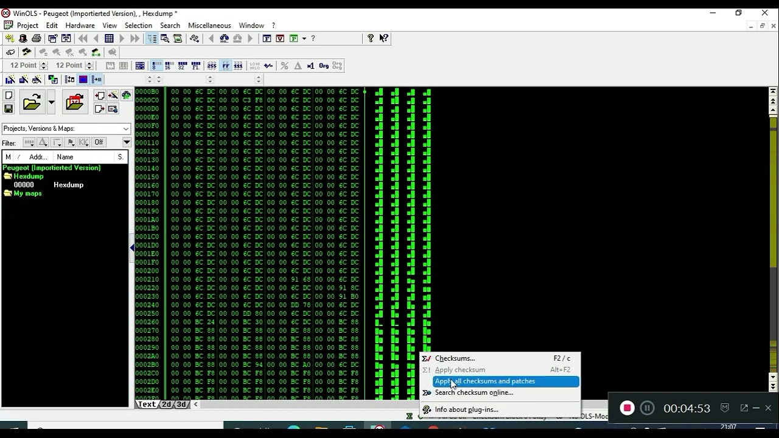
Task: Open the triangle filter dropdown
Action: pos(43,142)
